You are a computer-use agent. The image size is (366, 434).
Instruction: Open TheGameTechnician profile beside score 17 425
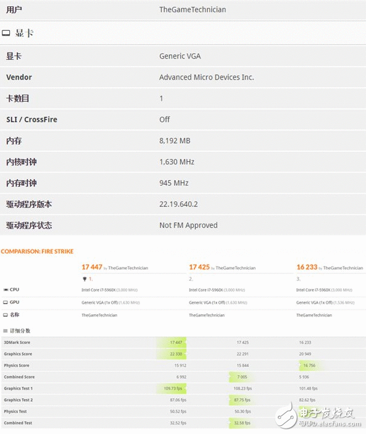(x=235, y=268)
